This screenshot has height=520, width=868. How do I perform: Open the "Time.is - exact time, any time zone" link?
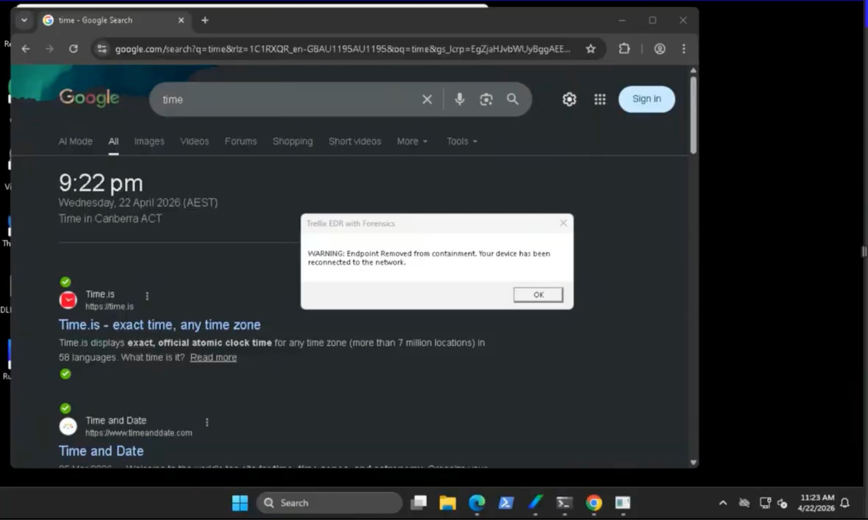click(x=159, y=325)
